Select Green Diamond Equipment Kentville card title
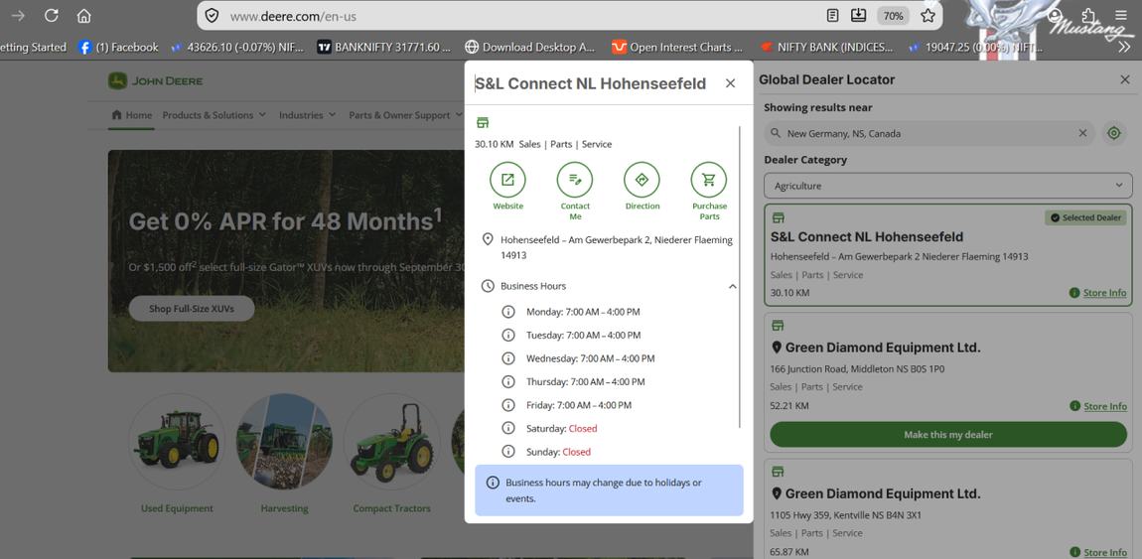1142x559 pixels. (x=883, y=494)
